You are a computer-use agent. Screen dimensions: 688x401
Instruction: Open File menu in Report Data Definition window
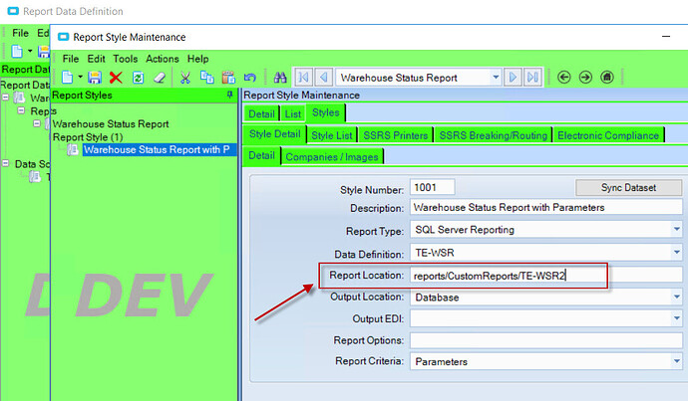coord(20,33)
